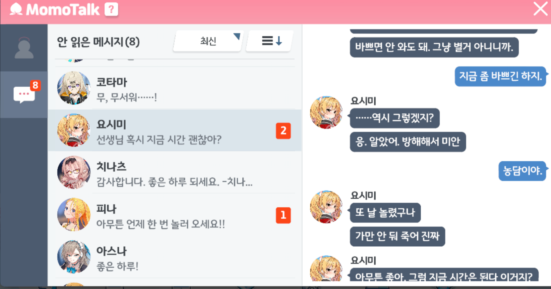Select 아스나's conversation

click(x=175, y=257)
